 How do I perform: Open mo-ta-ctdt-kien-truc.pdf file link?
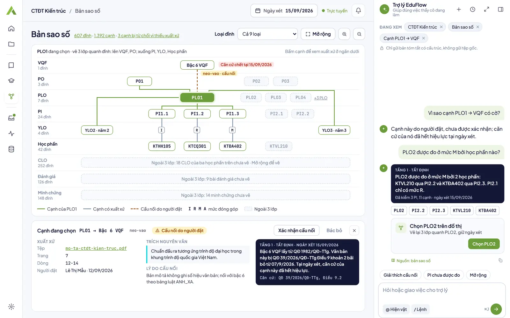tap(96, 248)
